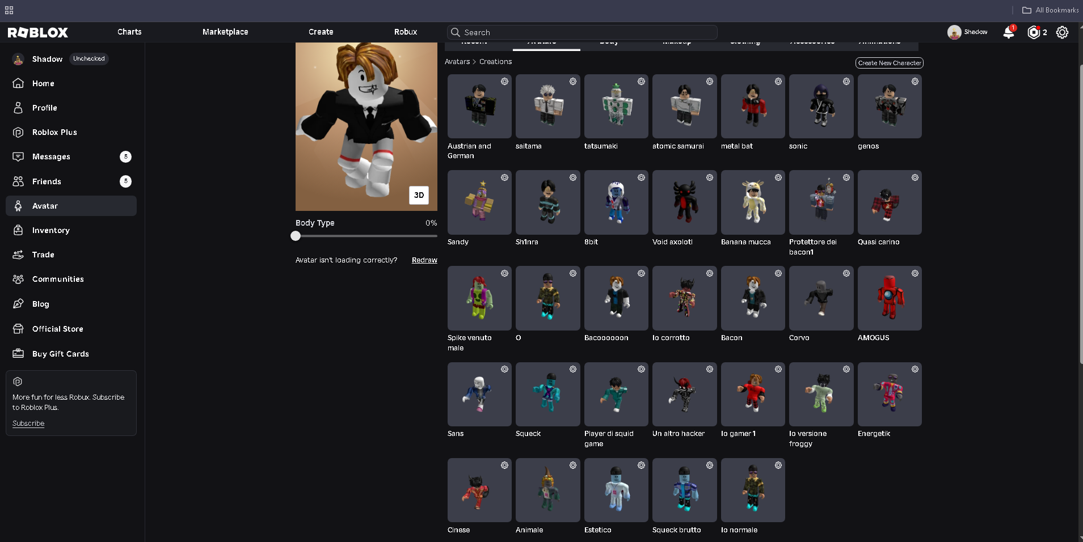Open the settings gear in the top bar
The height and width of the screenshot is (542, 1083).
(1062, 32)
